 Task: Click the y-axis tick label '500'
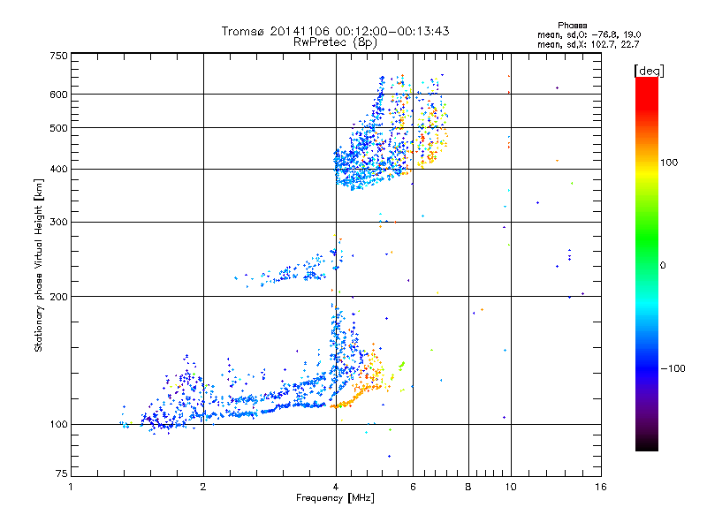pos(58,128)
